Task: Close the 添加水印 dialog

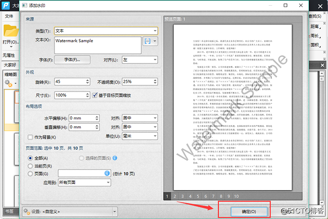Action: [x=301, y=5]
